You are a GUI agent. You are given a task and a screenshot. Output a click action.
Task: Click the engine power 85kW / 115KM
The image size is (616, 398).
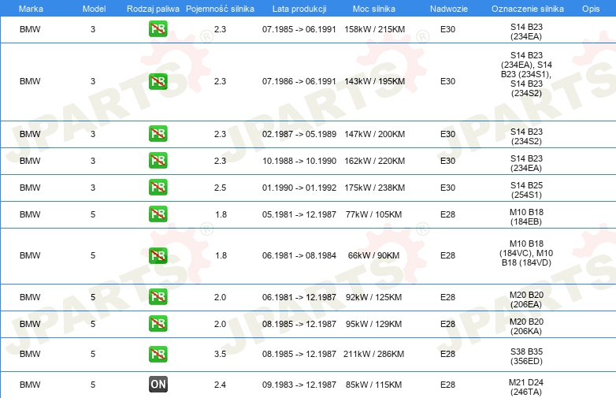pyautogui.click(x=373, y=385)
